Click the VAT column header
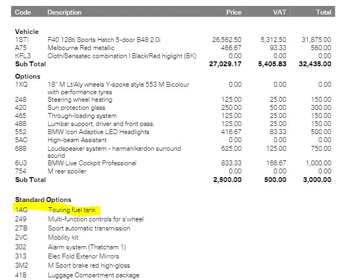 coord(279,12)
